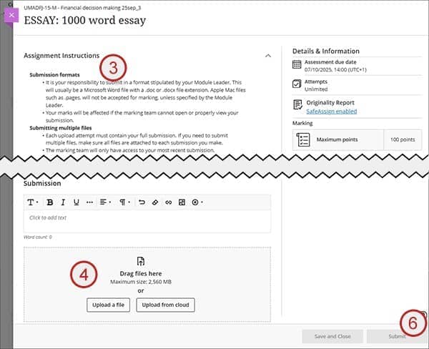Close the essay panel with purple X

point(11,15)
